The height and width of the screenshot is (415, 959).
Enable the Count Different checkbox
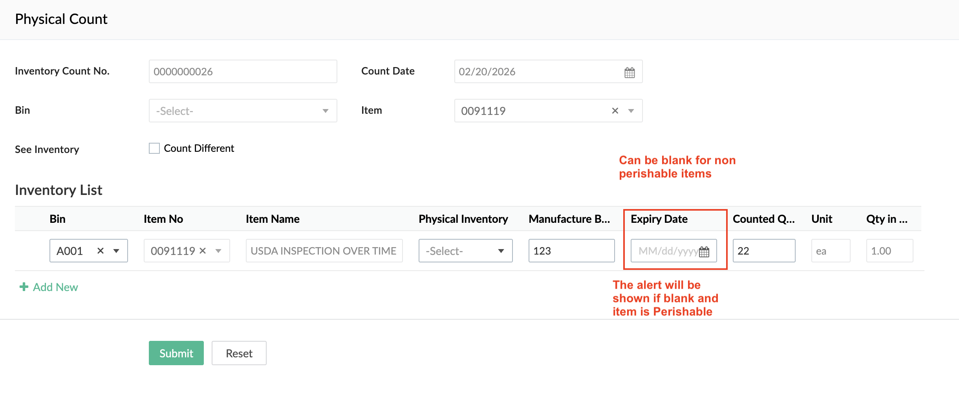point(154,149)
